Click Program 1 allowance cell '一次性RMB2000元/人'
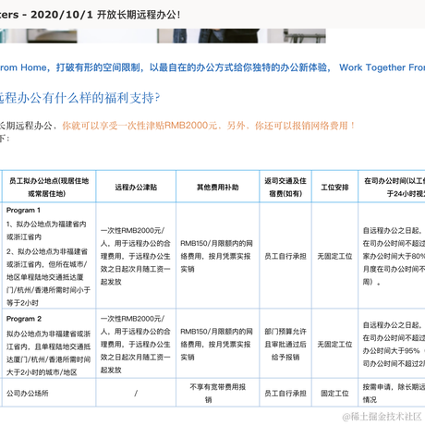This screenshot has width=425, height=425. click(x=136, y=256)
